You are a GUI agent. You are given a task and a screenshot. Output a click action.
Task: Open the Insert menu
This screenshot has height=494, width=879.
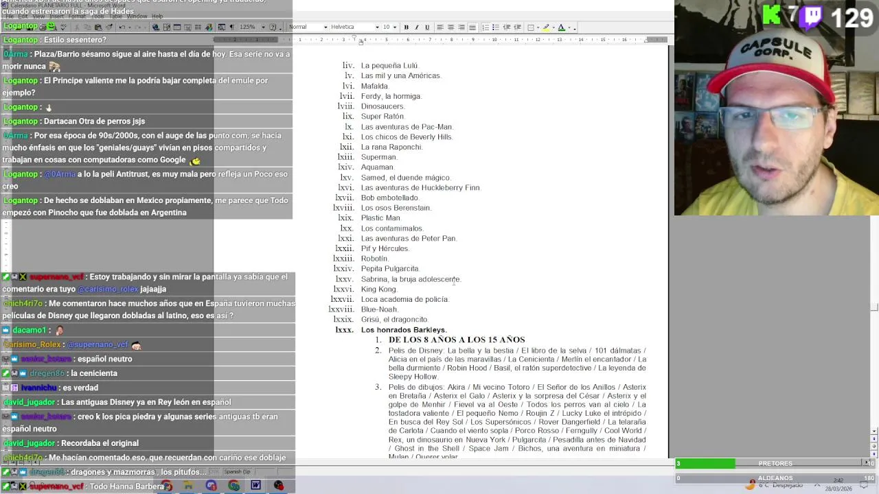point(56,16)
